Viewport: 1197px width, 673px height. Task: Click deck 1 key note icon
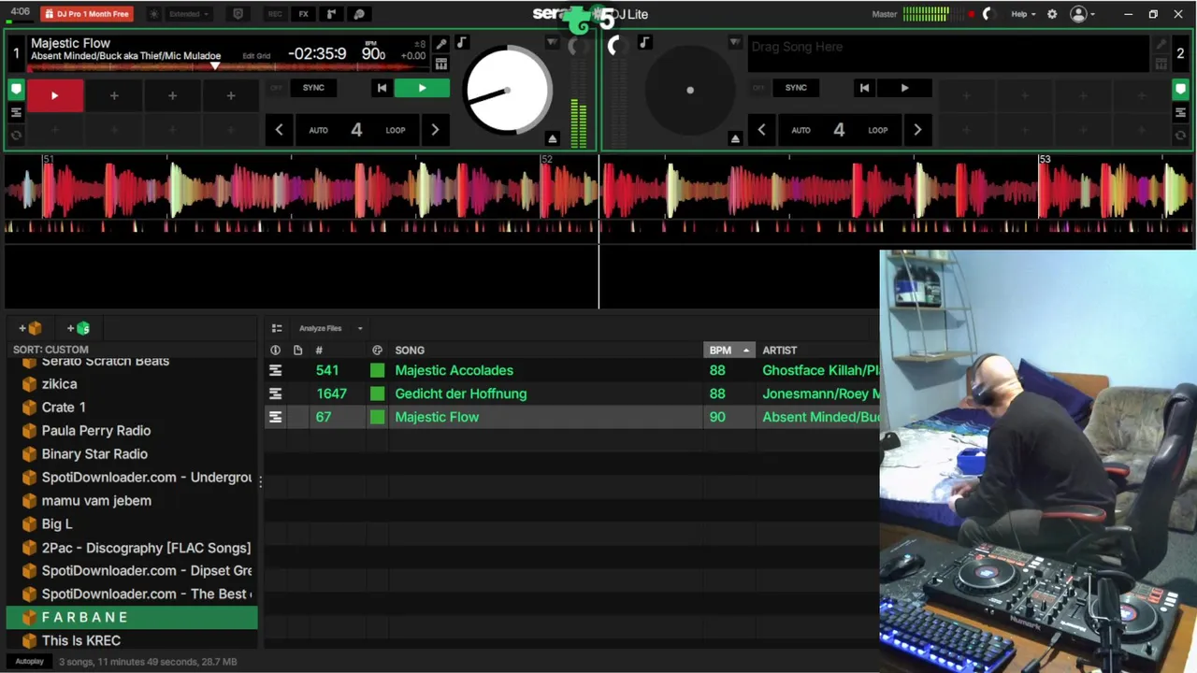coord(461,43)
